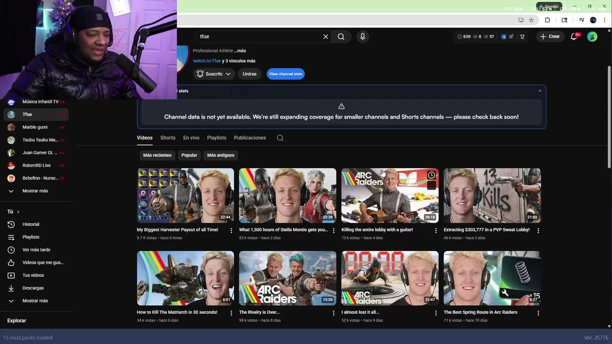This screenshot has width=612, height=344.
Task: Expand Mostrar más under Descargas
Action: point(35,301)
